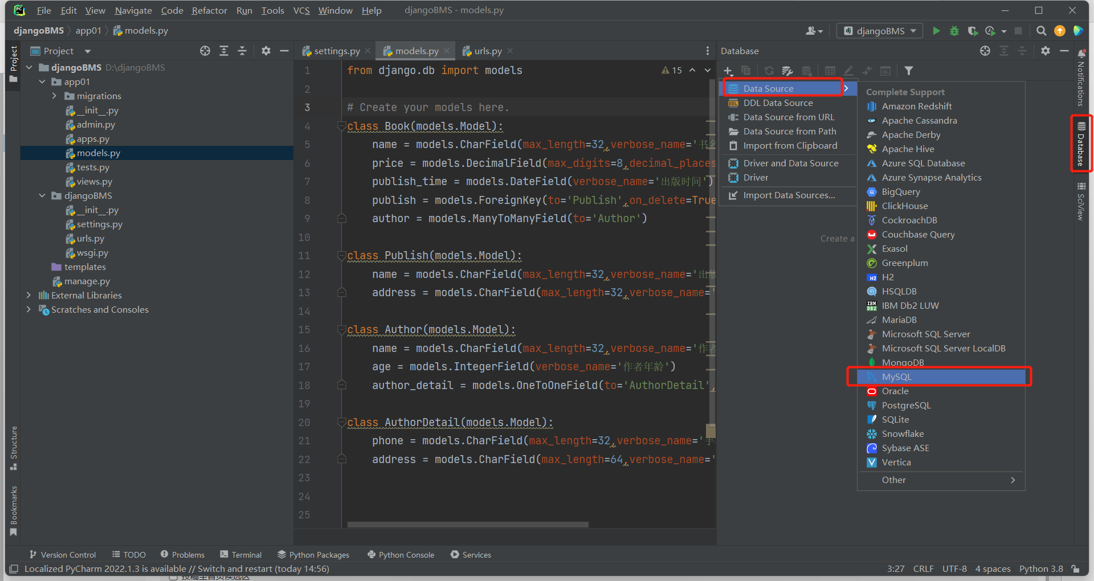Open the SciView side panel
The width and height of the screenshot is (1094, 581).
pos(1080,202)
